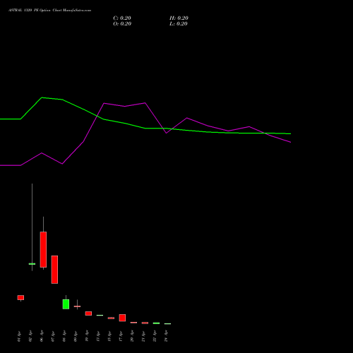Viewport: 353px width, 353px height.
Task: Select the 01 Apr date label
Action: [x=19, y=336]
